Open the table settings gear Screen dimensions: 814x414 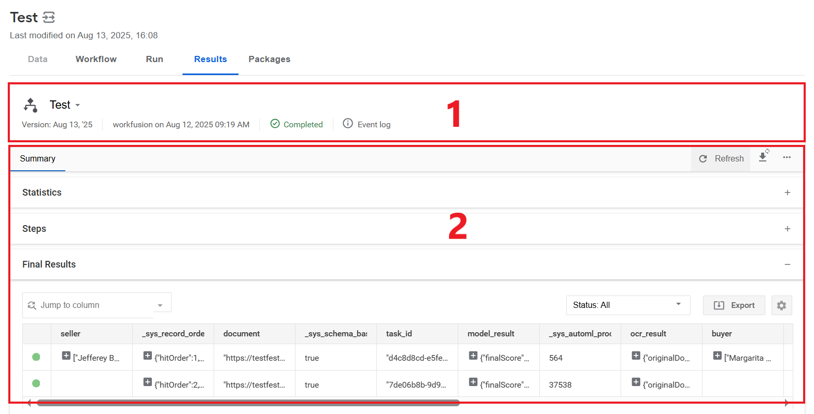coord(782,305)
